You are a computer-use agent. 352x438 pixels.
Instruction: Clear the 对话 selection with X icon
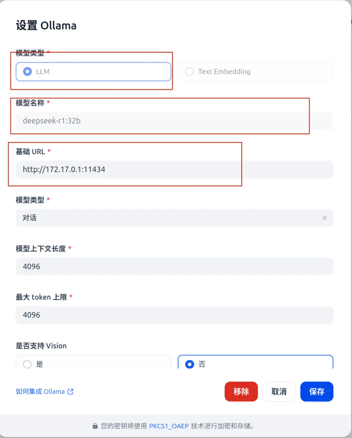pyautogui.click(x=325, y=218)
